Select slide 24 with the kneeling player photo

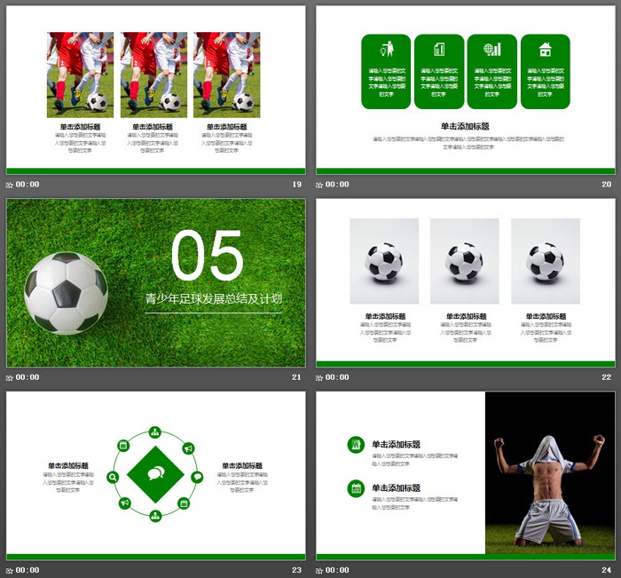465,474
